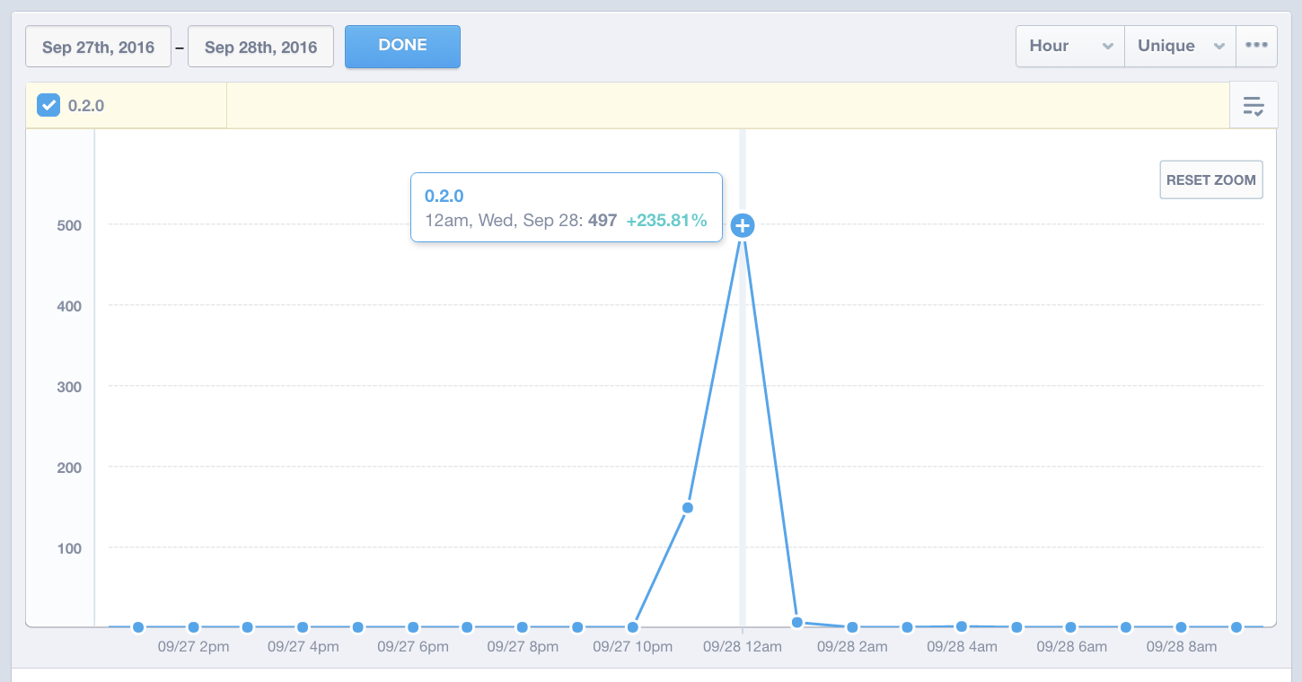Click the plus annotation marker at peak
1302x682 pixels.
pyautogui.click(x=742, y=225)
